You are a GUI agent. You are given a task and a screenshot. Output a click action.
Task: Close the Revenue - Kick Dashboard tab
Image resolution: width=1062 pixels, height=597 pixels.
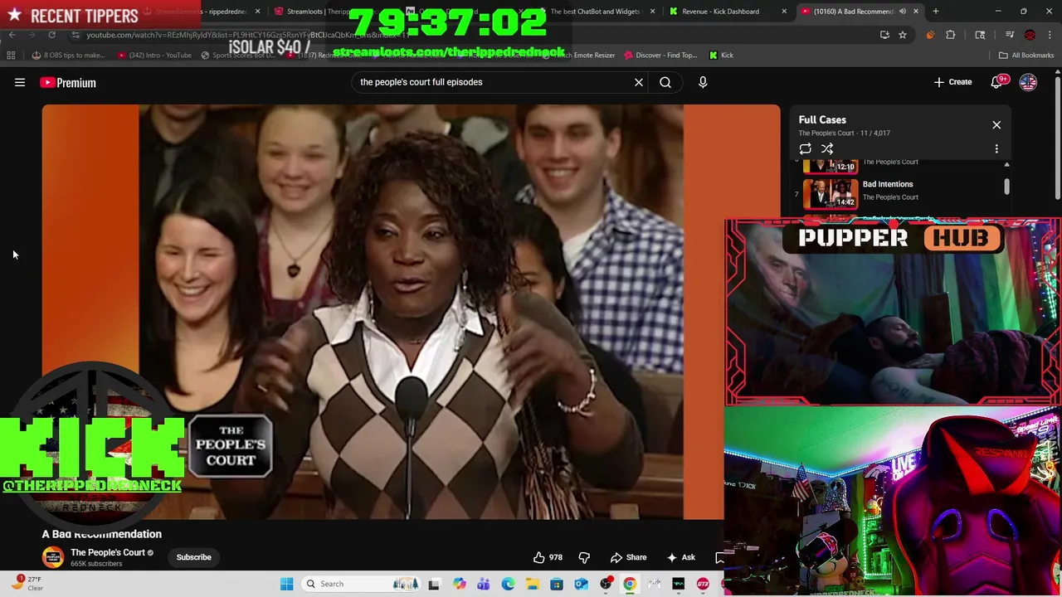(784, 12)
